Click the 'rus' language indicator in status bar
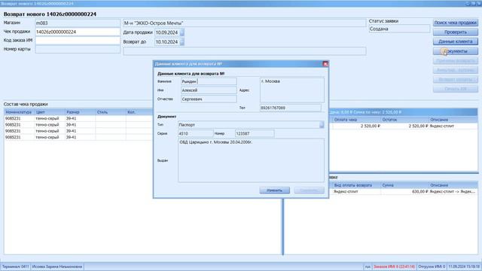Screen dimensions: 482x271 click(368, 266)
